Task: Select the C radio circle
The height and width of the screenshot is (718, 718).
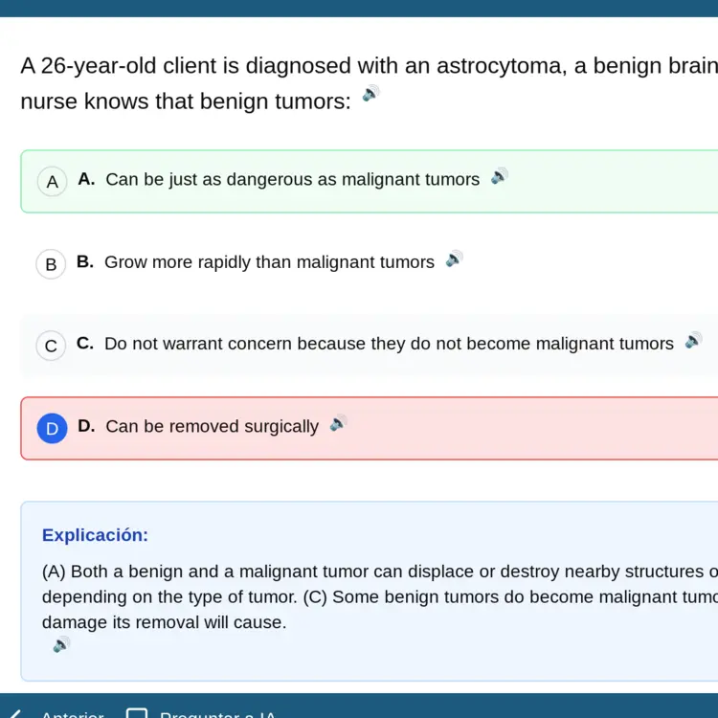Action: coord(51,346)
